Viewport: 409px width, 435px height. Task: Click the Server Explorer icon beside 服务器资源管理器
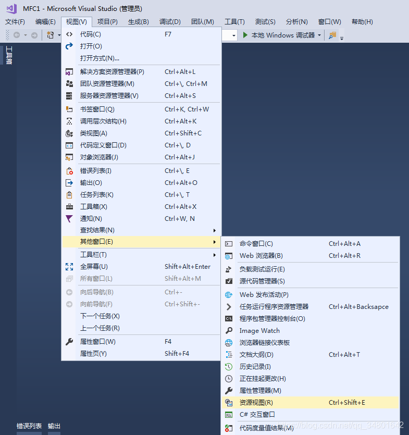69,96
